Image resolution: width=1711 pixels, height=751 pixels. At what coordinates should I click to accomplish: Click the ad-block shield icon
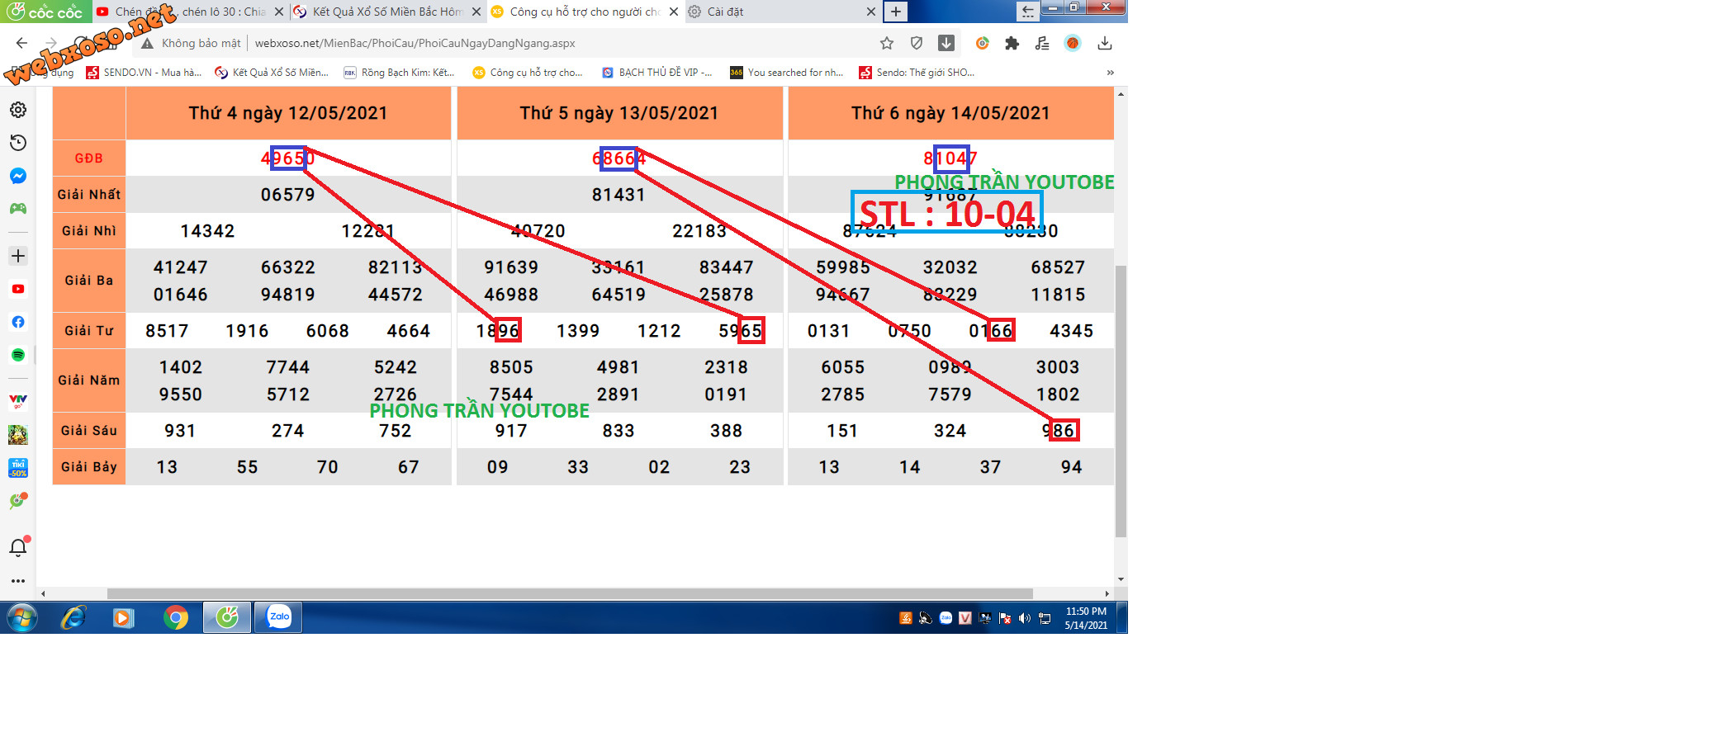pyautogui.click(x=916, y=43)
